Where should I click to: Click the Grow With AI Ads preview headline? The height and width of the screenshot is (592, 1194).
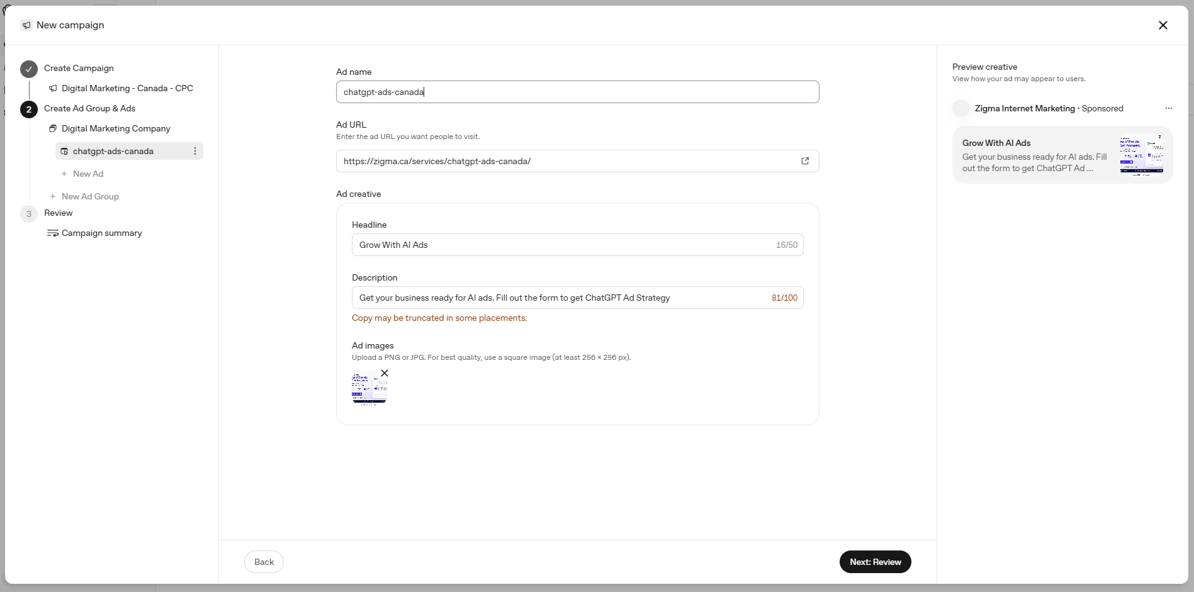coord(996,143)
